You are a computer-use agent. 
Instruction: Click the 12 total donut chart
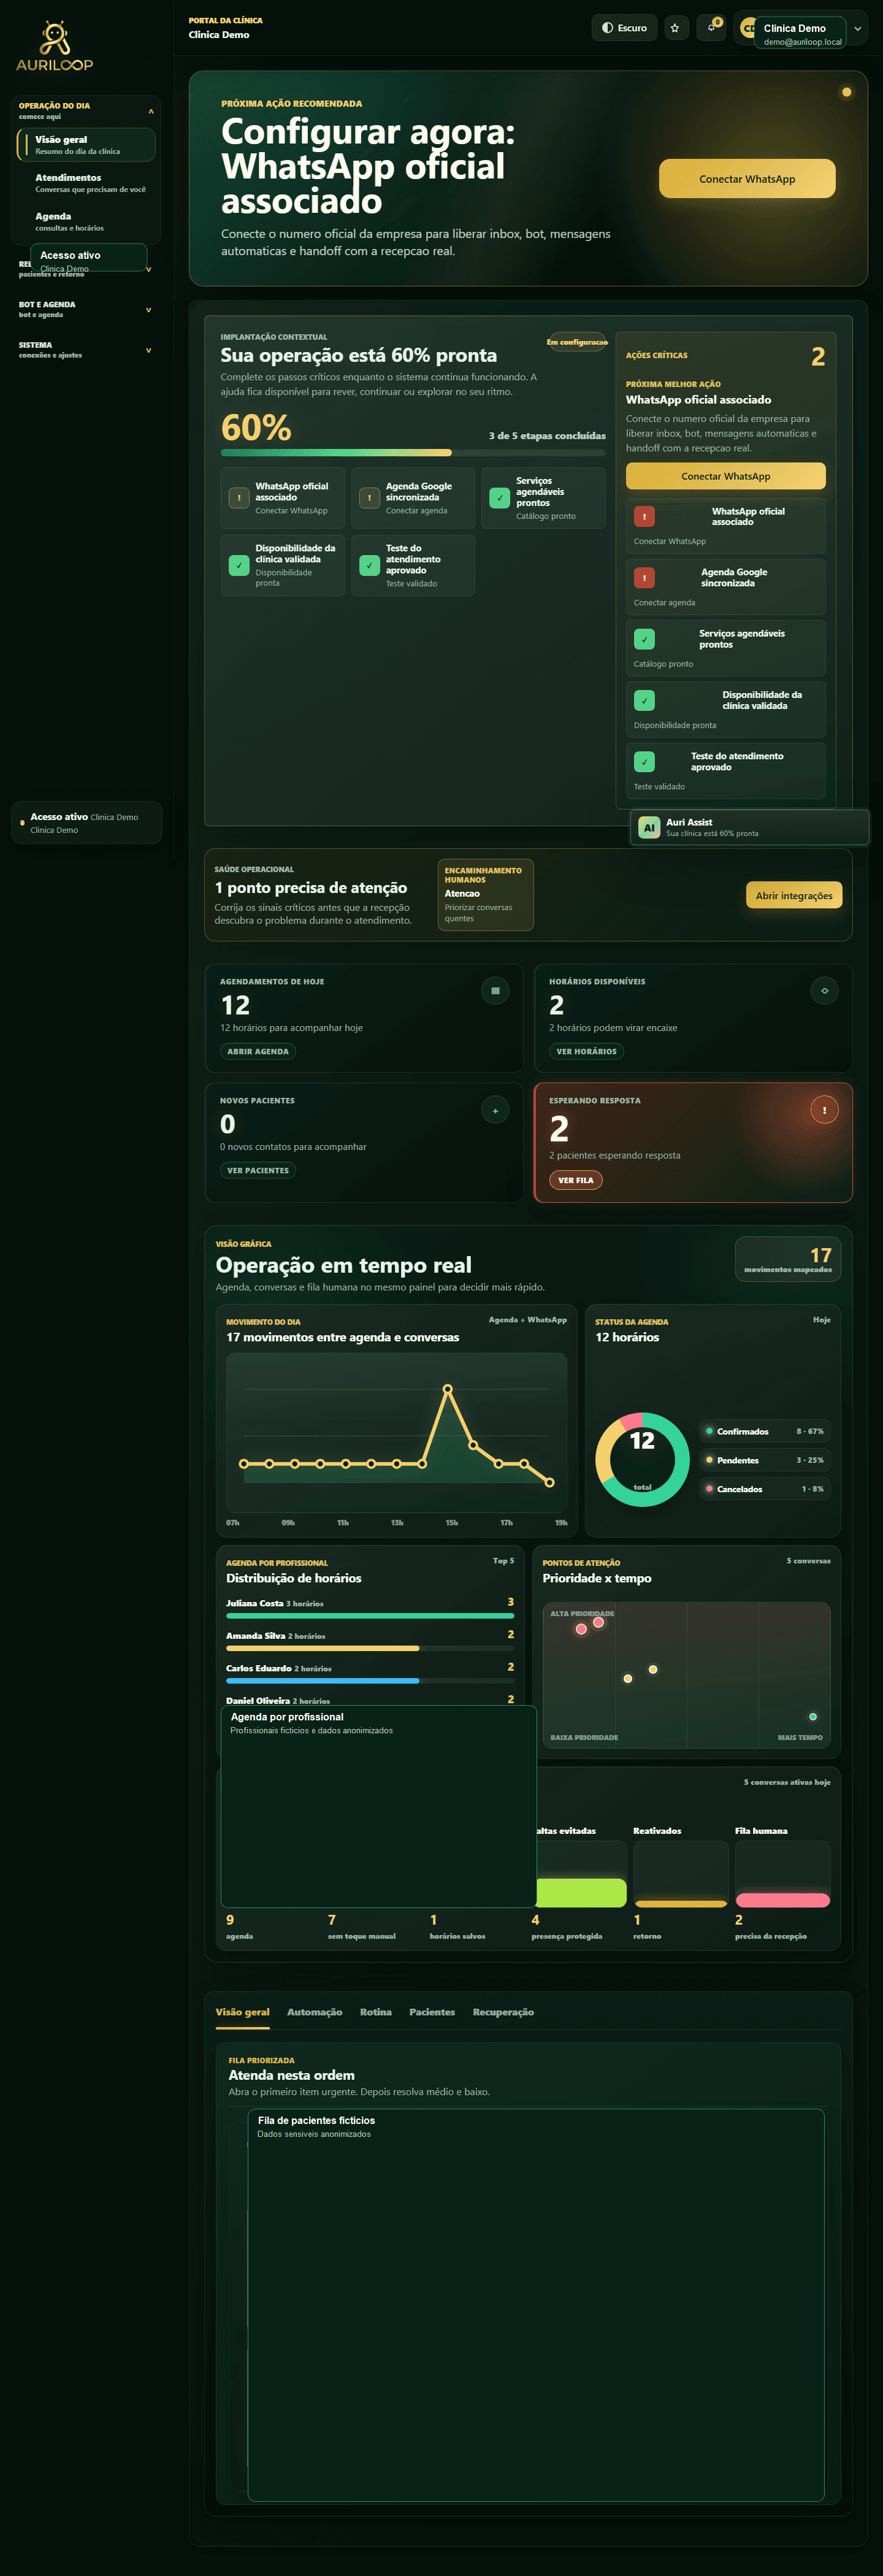point(642,1459)
